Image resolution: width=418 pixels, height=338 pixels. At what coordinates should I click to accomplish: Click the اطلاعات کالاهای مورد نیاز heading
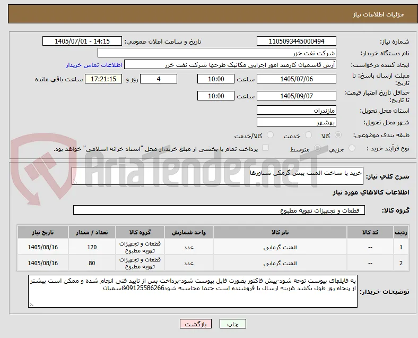(371, 192)
